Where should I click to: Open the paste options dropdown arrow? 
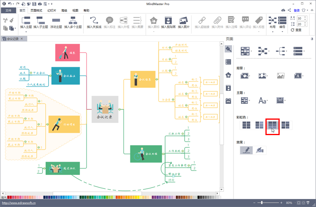click(x=15, y=28)
